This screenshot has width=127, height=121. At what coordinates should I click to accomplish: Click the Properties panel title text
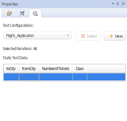pyautogui.click(x=10, y=4)
